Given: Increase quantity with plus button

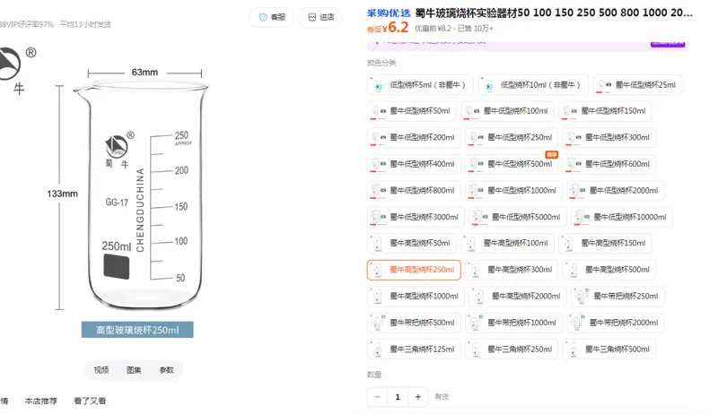Looking at the screenshot, I should click(417, 397).
